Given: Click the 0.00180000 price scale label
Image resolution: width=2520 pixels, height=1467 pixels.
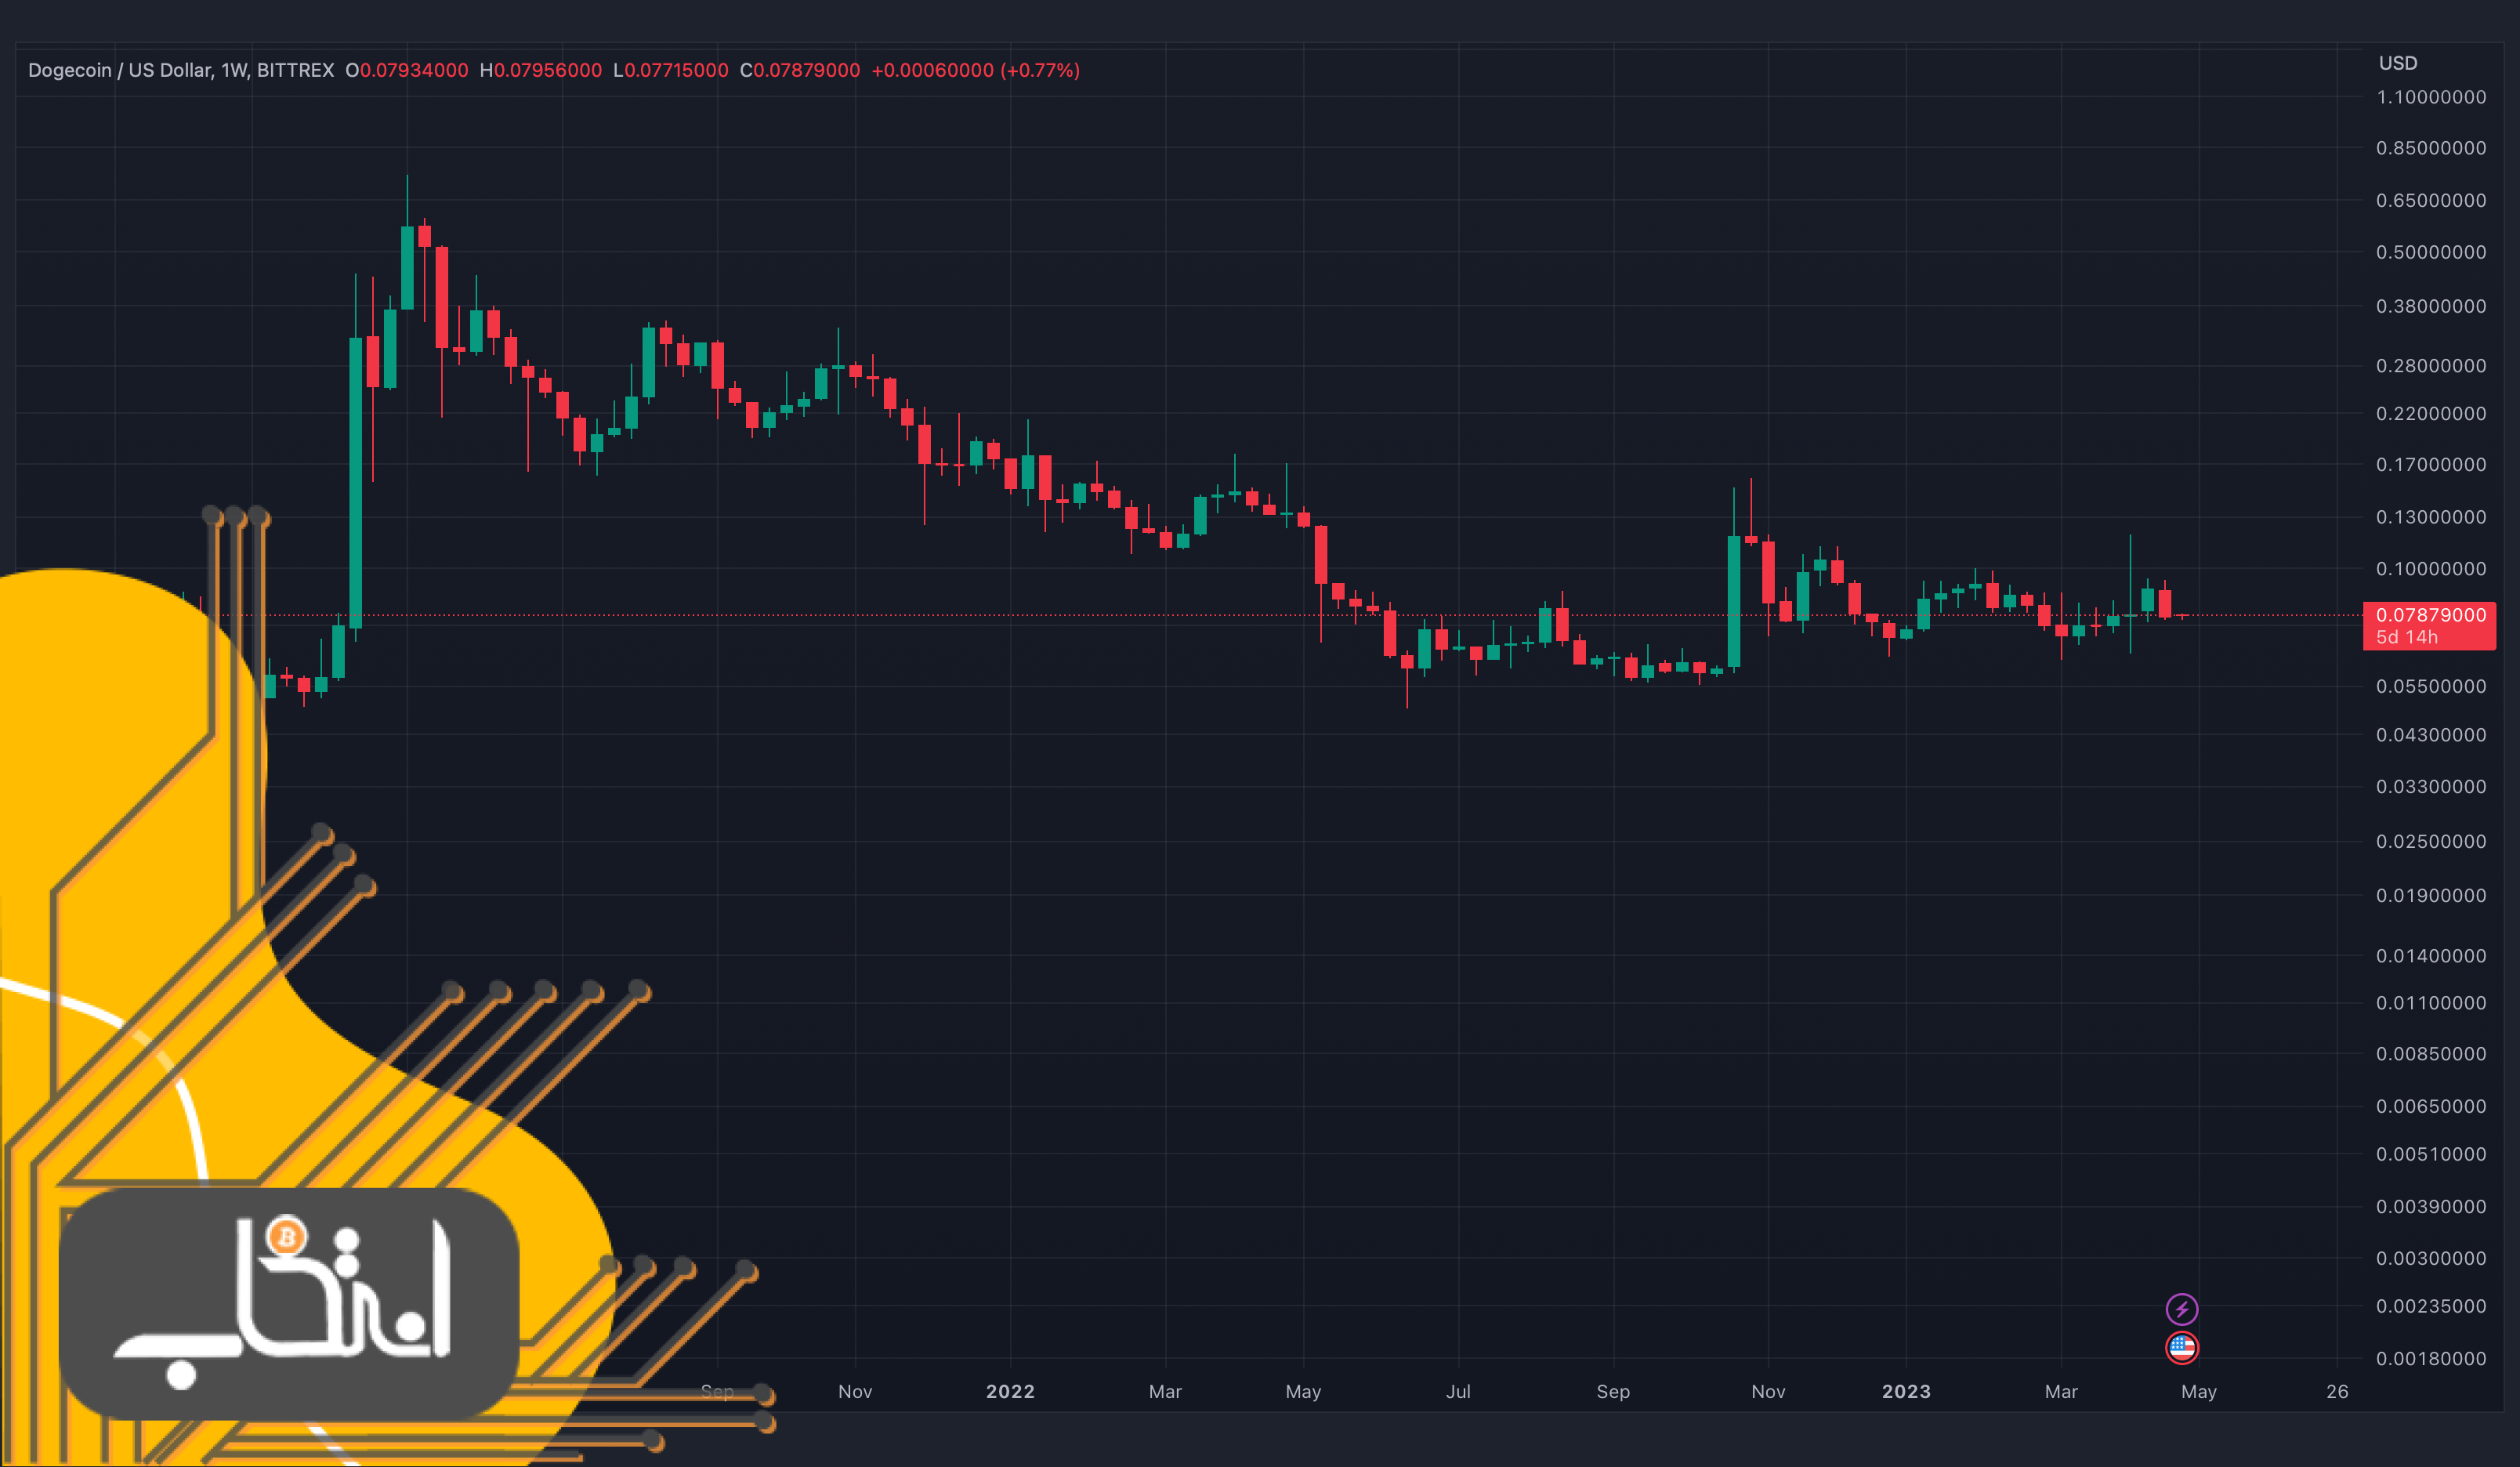Looking at the screenshot, I should pos(2430,1358).
